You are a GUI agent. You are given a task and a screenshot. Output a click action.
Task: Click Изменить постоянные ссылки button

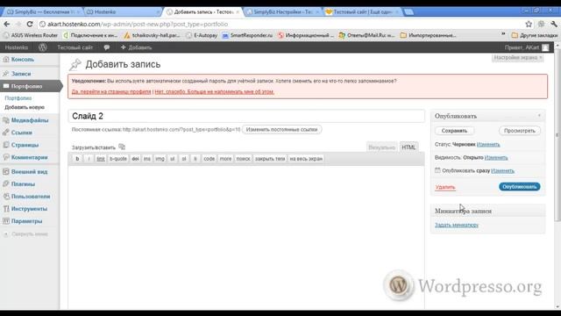click(x=282, y=129)
